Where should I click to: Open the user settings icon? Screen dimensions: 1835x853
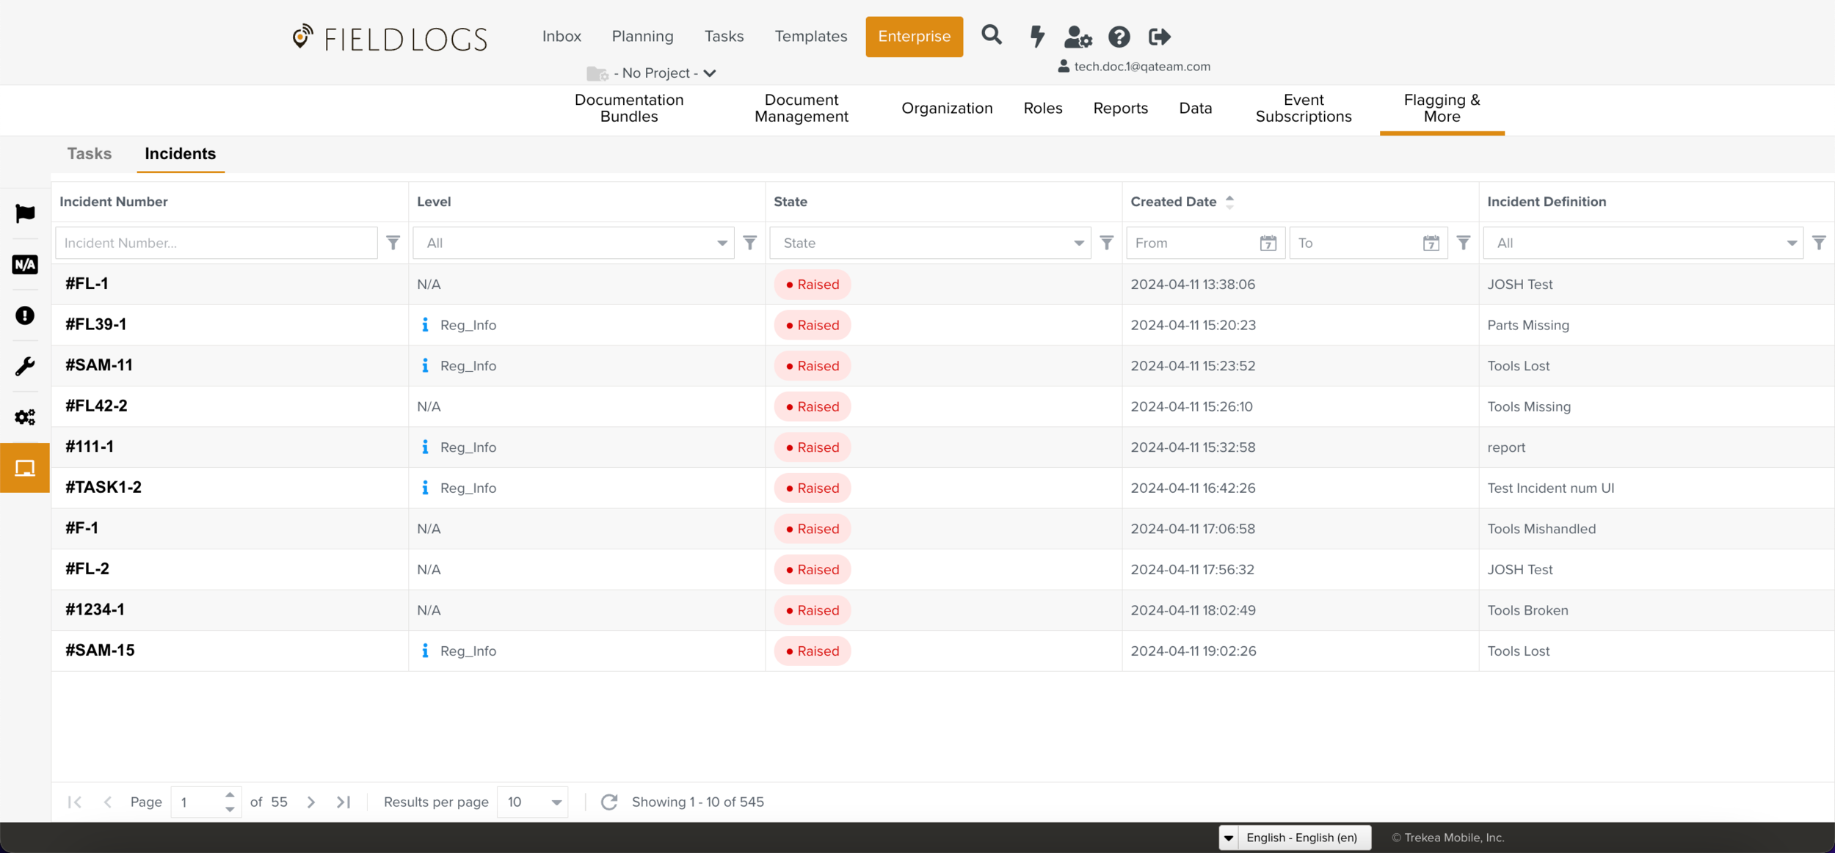click(1078, 37)
